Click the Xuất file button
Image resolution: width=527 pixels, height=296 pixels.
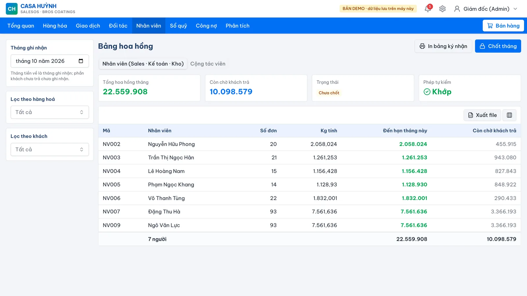pyautogui.click(x=482, y=115)
